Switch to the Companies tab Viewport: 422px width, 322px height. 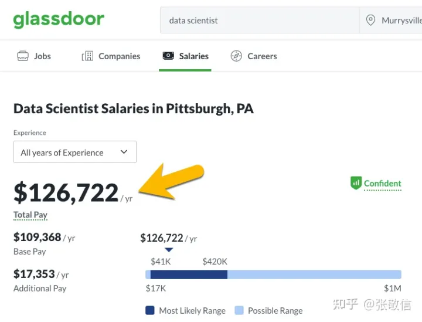coord(111,56)
